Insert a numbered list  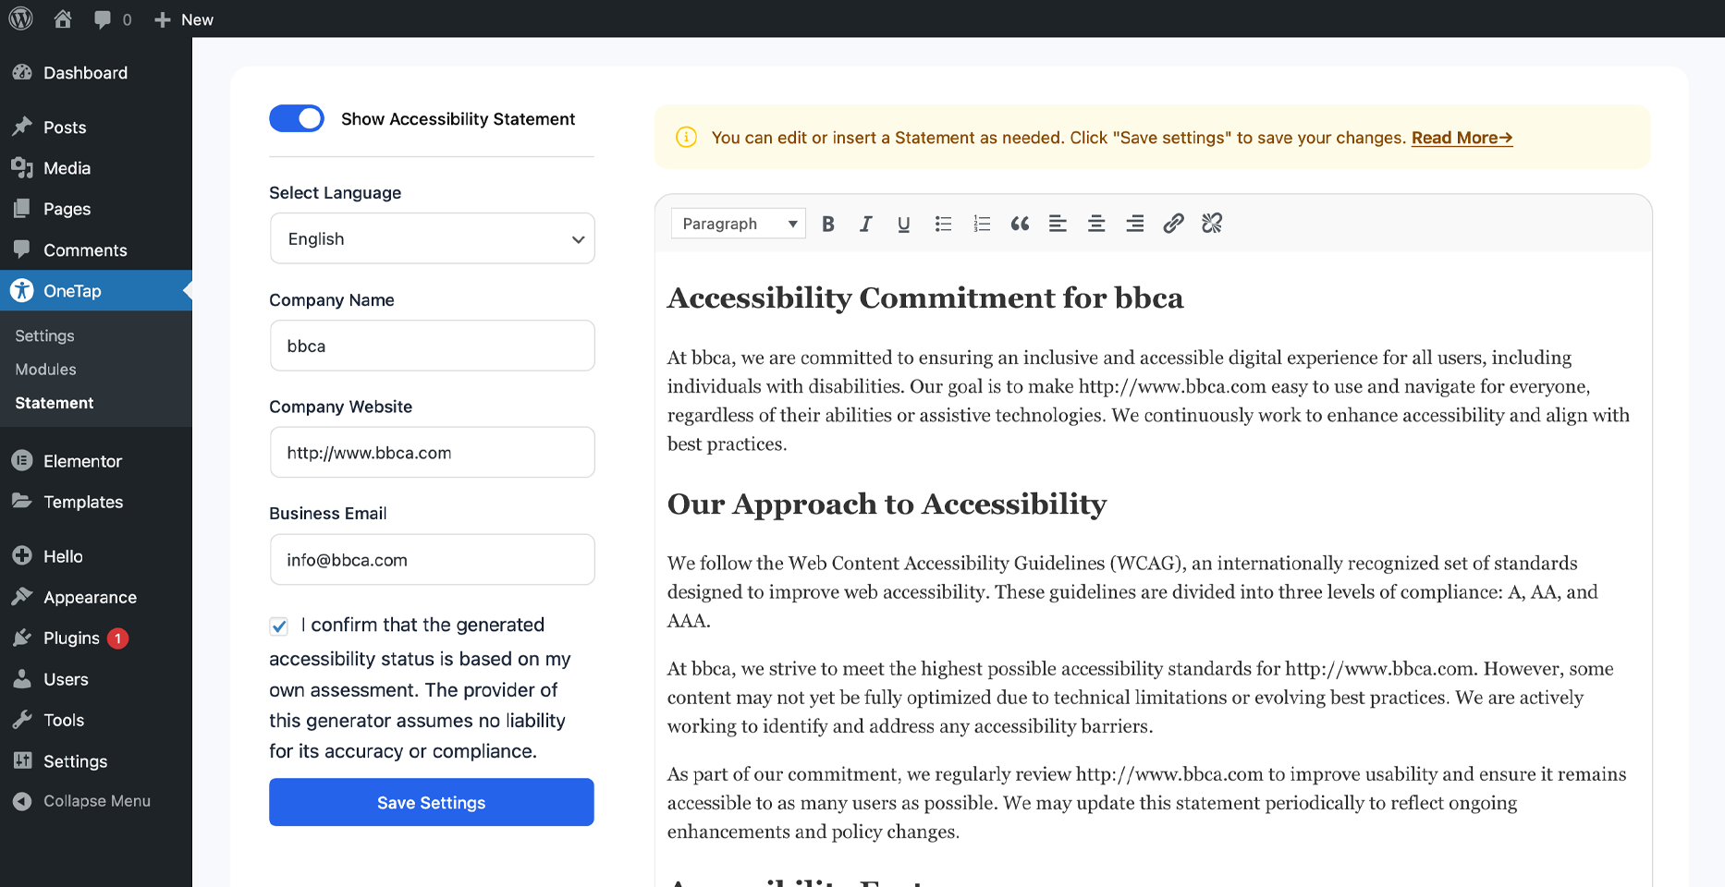(x=982, y=224)
